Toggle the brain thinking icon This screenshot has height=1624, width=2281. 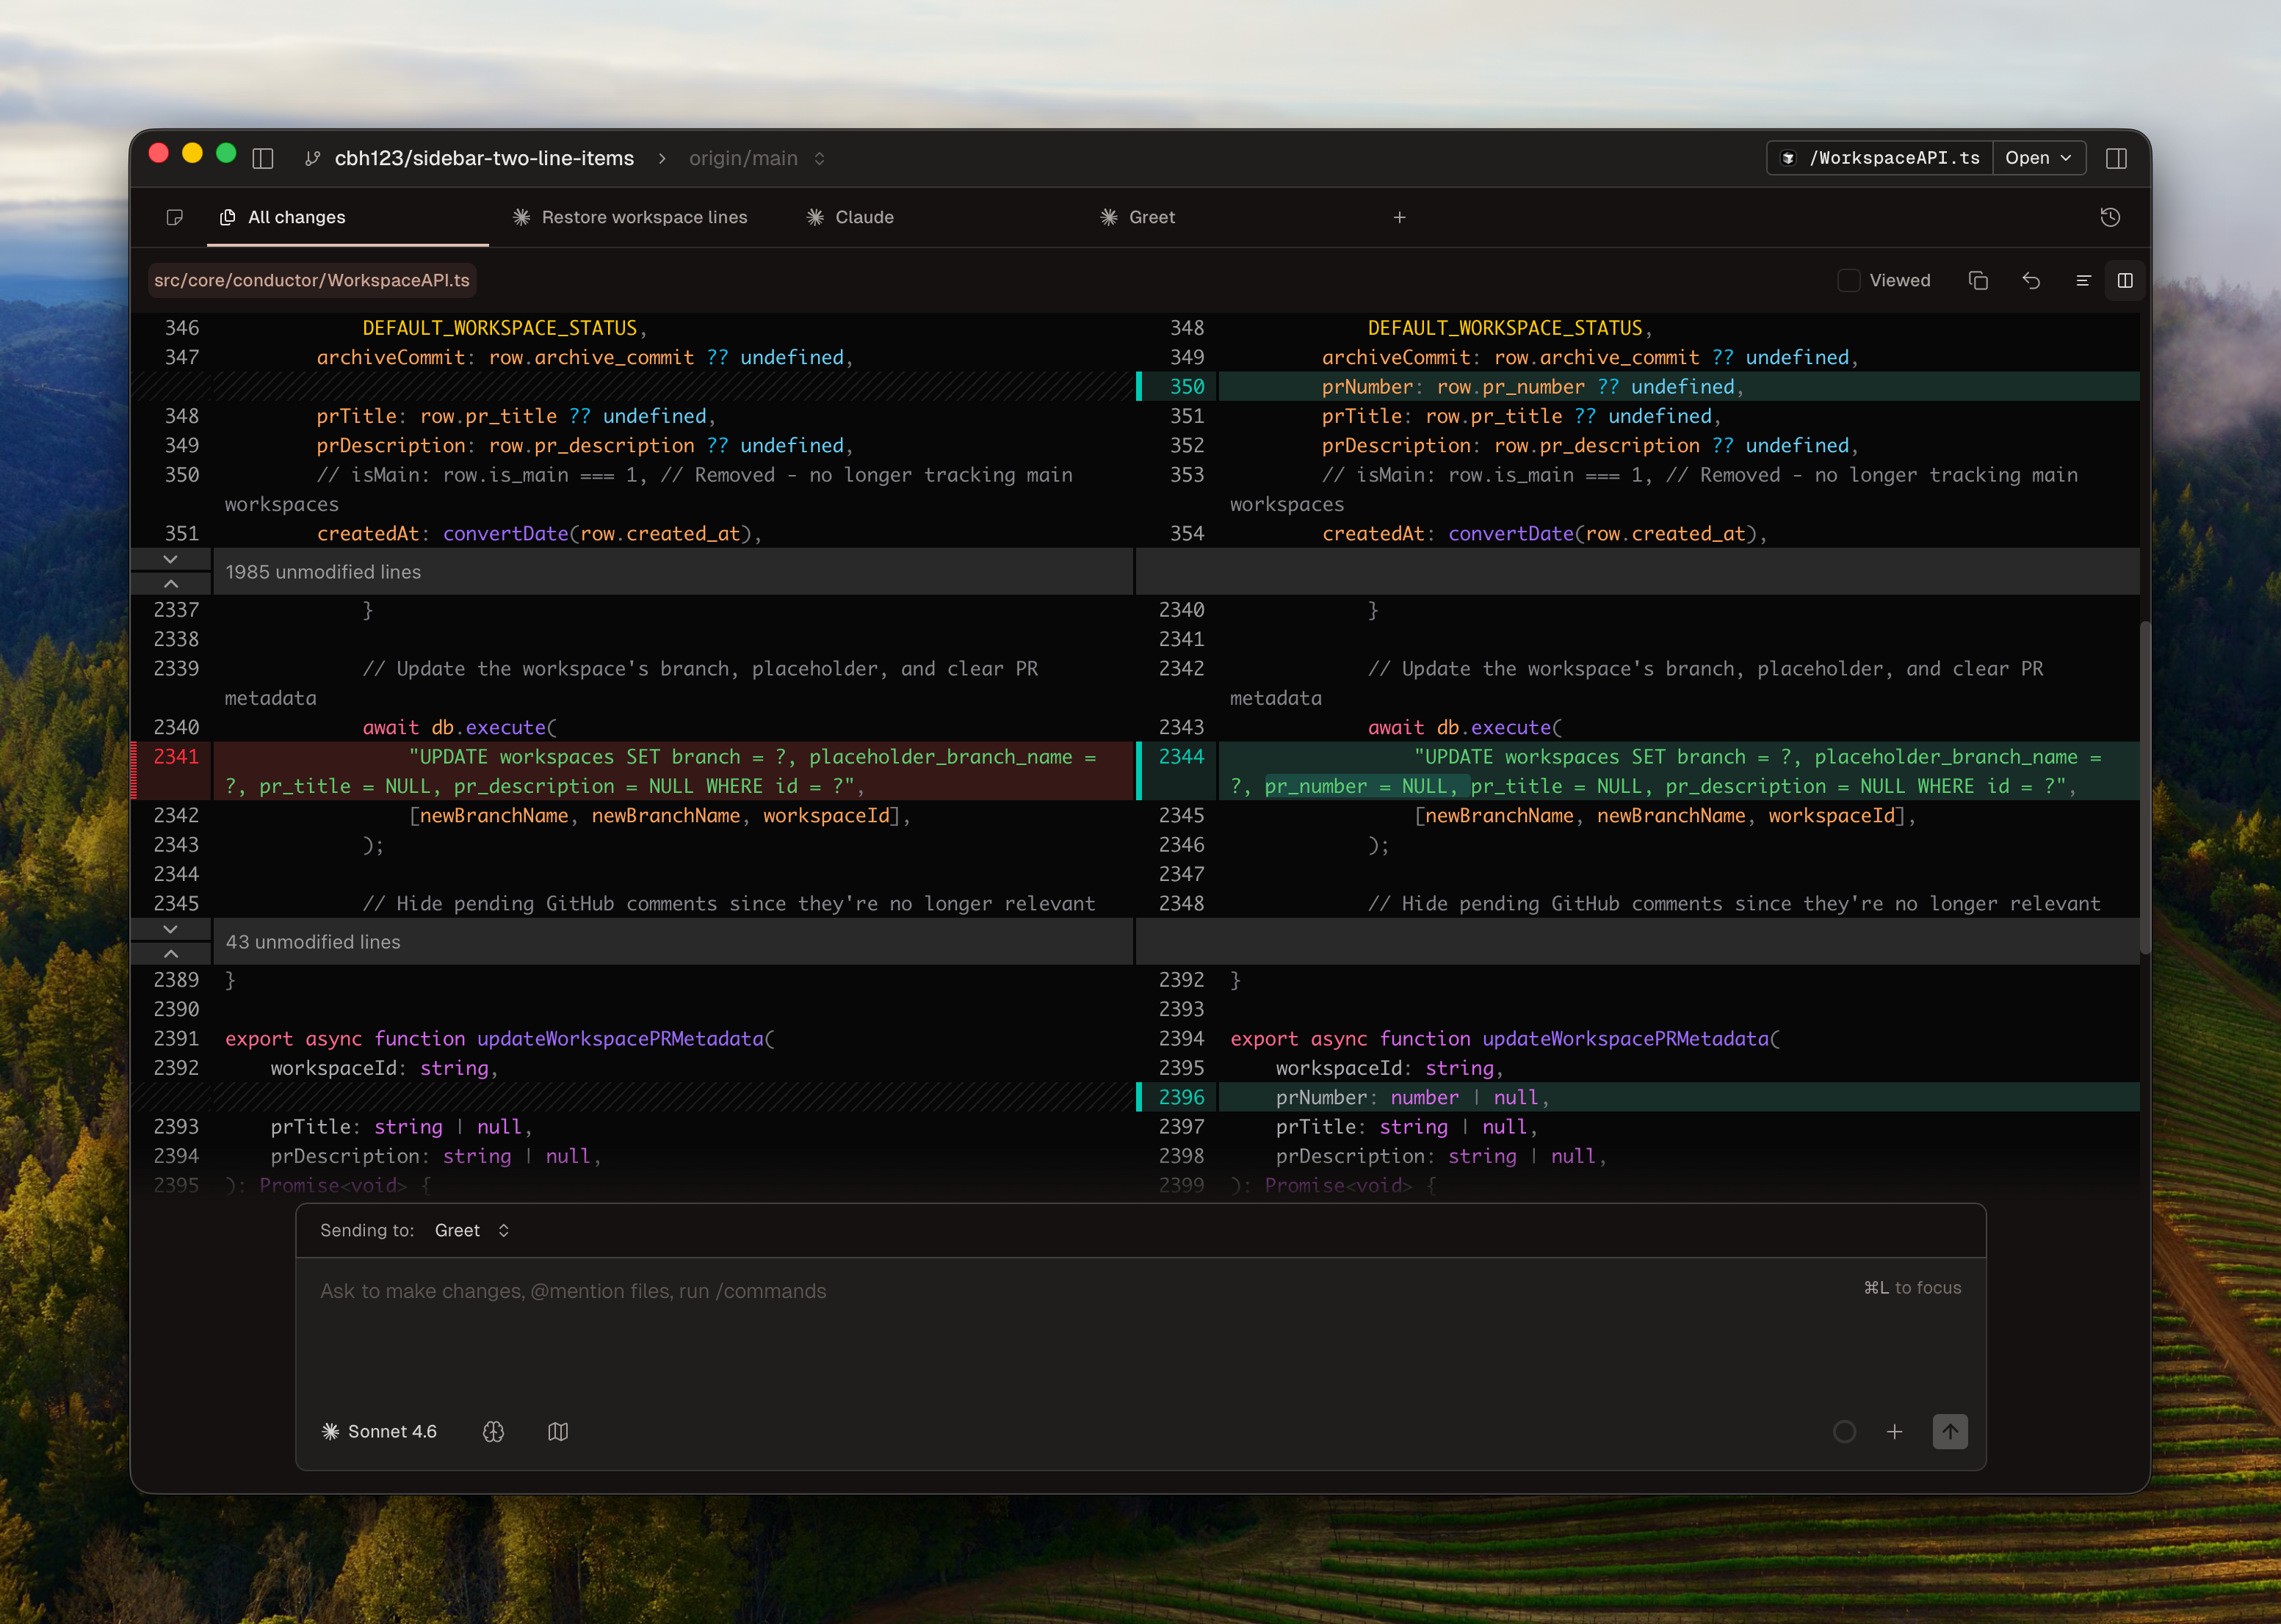(x=493, y=1431)
